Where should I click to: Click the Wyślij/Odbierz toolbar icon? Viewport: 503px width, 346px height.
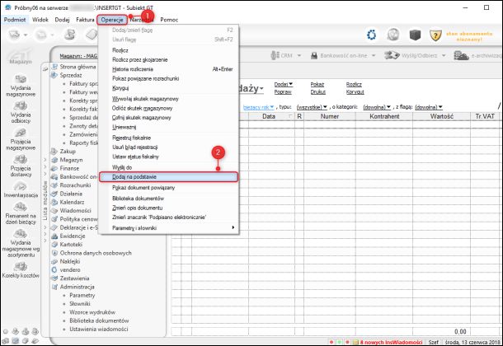[x=392, y=55]
